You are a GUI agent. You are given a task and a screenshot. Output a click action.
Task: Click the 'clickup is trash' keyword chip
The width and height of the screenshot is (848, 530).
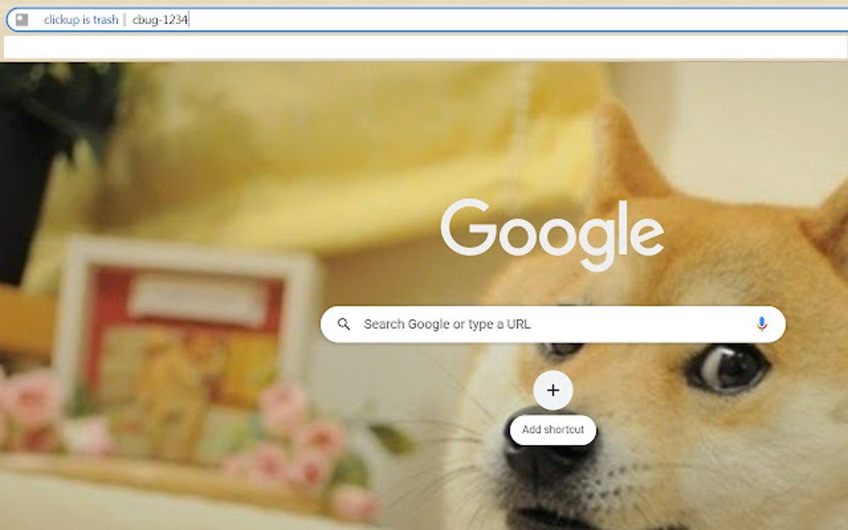(x=81, y=20)
